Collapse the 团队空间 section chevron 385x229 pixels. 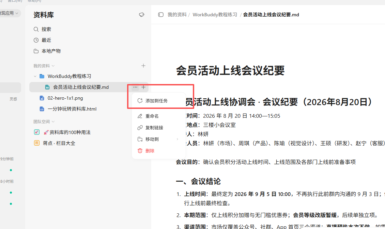click(x=53, y=121)
